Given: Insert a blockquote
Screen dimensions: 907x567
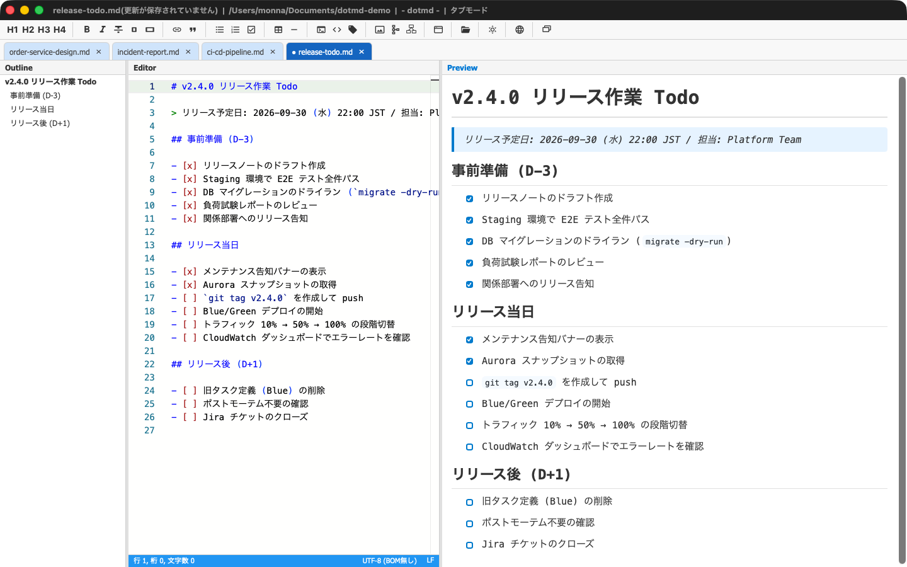Looking at the screenshot, I should 193,30.
